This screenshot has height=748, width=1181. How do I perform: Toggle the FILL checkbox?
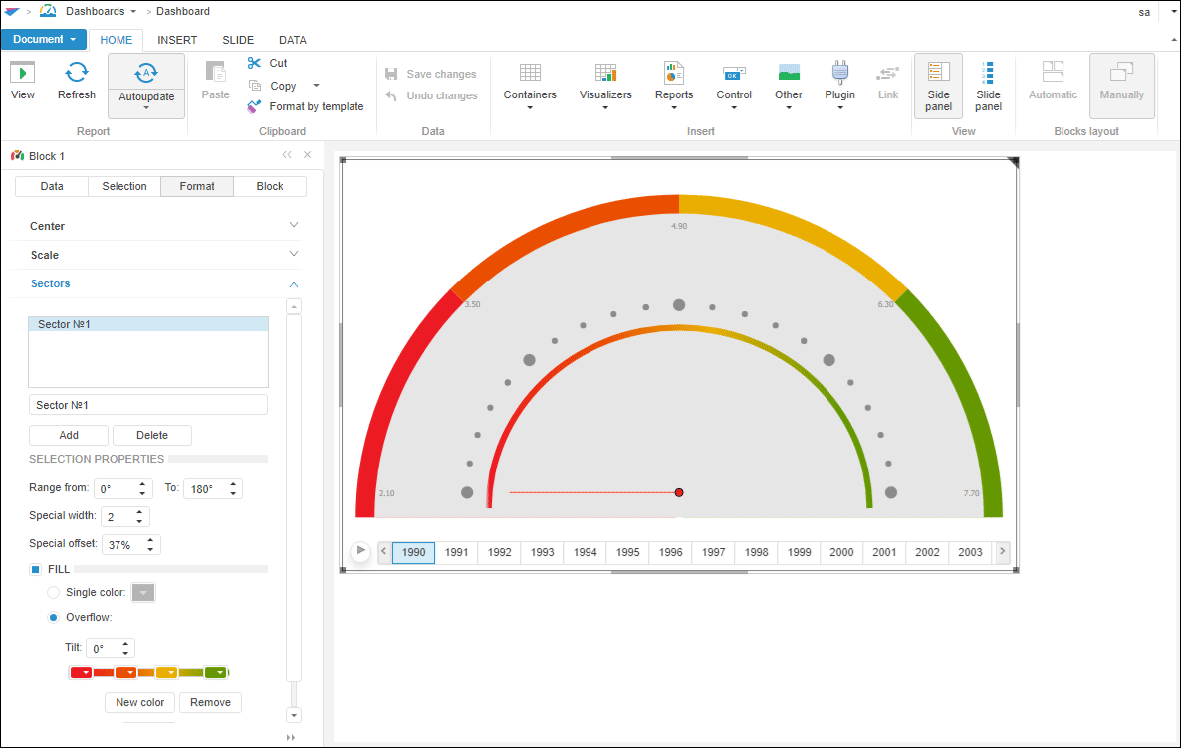click(35, 569)
